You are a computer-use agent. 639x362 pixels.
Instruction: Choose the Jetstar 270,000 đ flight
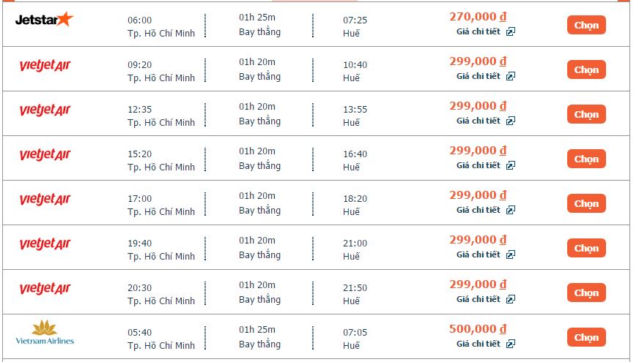point(586,25)
